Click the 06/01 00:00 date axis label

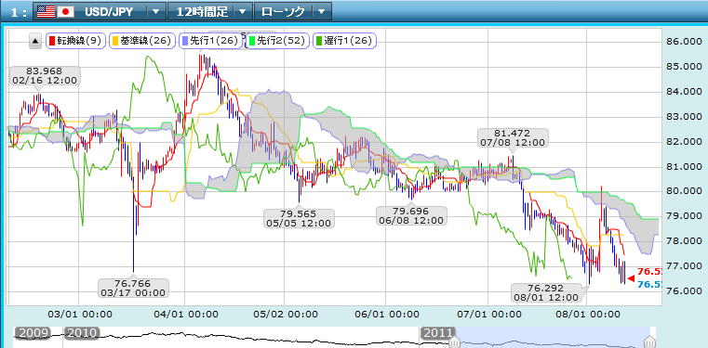point(386,314)
